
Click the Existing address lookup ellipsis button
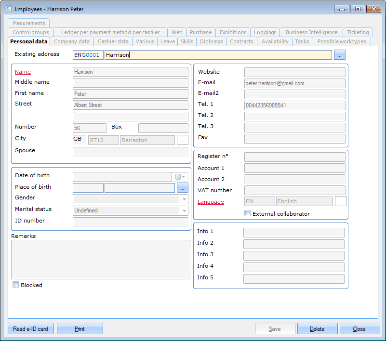[x=339, y=55]
